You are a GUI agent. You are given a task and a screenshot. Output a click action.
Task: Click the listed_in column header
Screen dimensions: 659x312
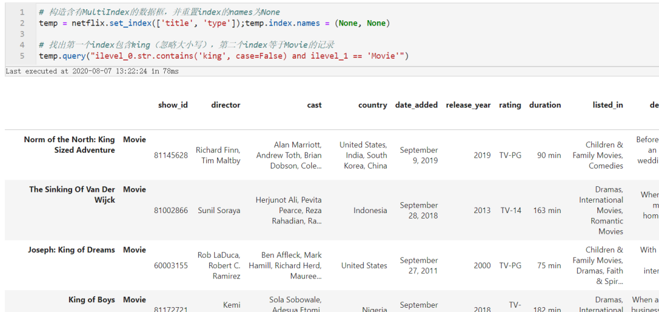coord(607,105)
